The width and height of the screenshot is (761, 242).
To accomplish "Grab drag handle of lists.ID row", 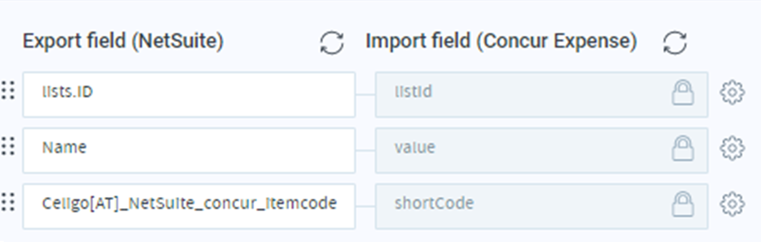I will point(7,91).
